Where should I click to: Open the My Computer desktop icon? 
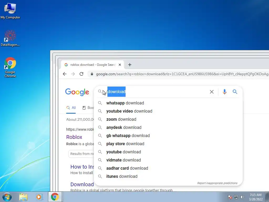click(10, 11)
